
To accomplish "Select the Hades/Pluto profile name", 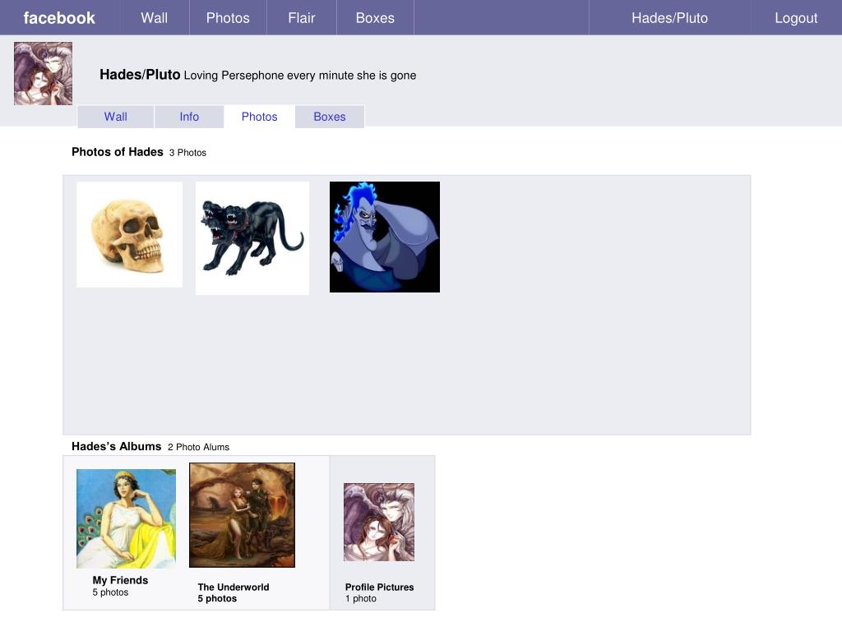I will [x=140, y=75].
